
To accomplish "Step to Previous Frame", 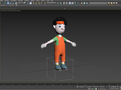I will (x=112, y=86).
